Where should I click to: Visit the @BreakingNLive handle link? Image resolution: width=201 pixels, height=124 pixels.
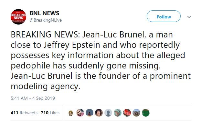coord(46,20)
